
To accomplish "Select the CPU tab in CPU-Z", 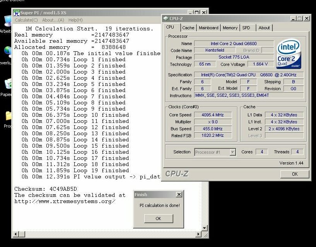I will [x=170, y=27].
